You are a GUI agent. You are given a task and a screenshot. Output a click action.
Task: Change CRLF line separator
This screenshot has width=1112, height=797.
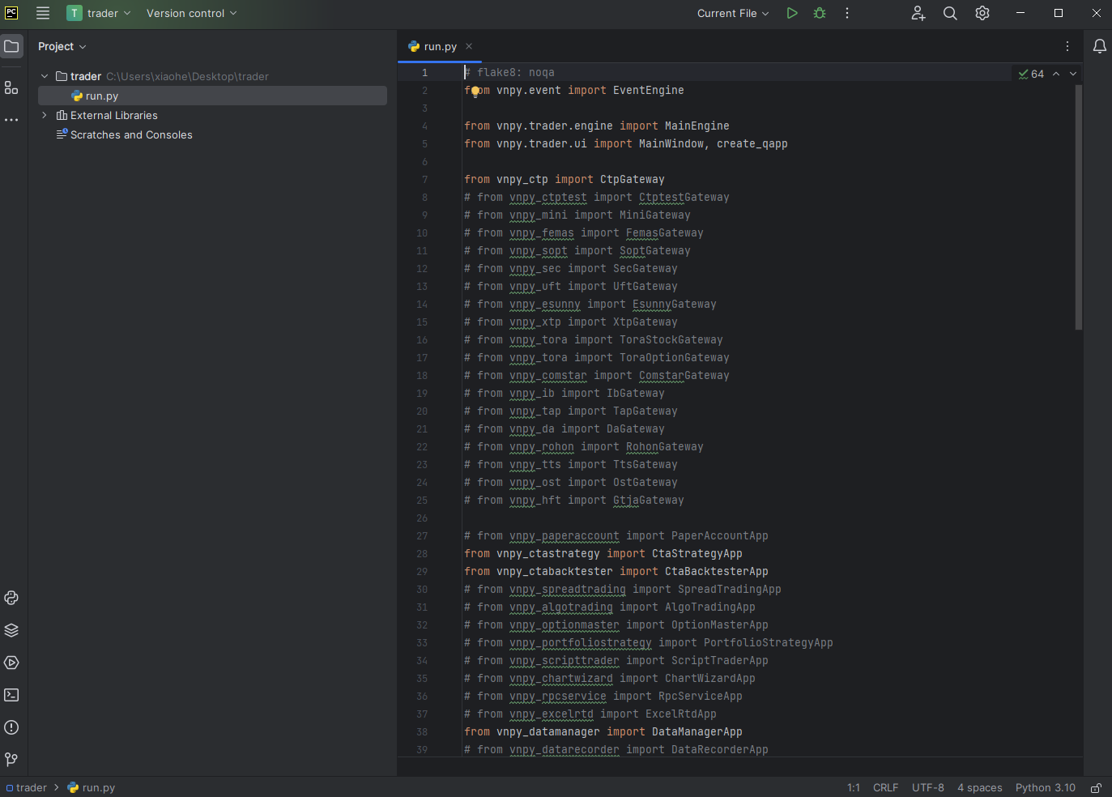click(x=885, y=787)
